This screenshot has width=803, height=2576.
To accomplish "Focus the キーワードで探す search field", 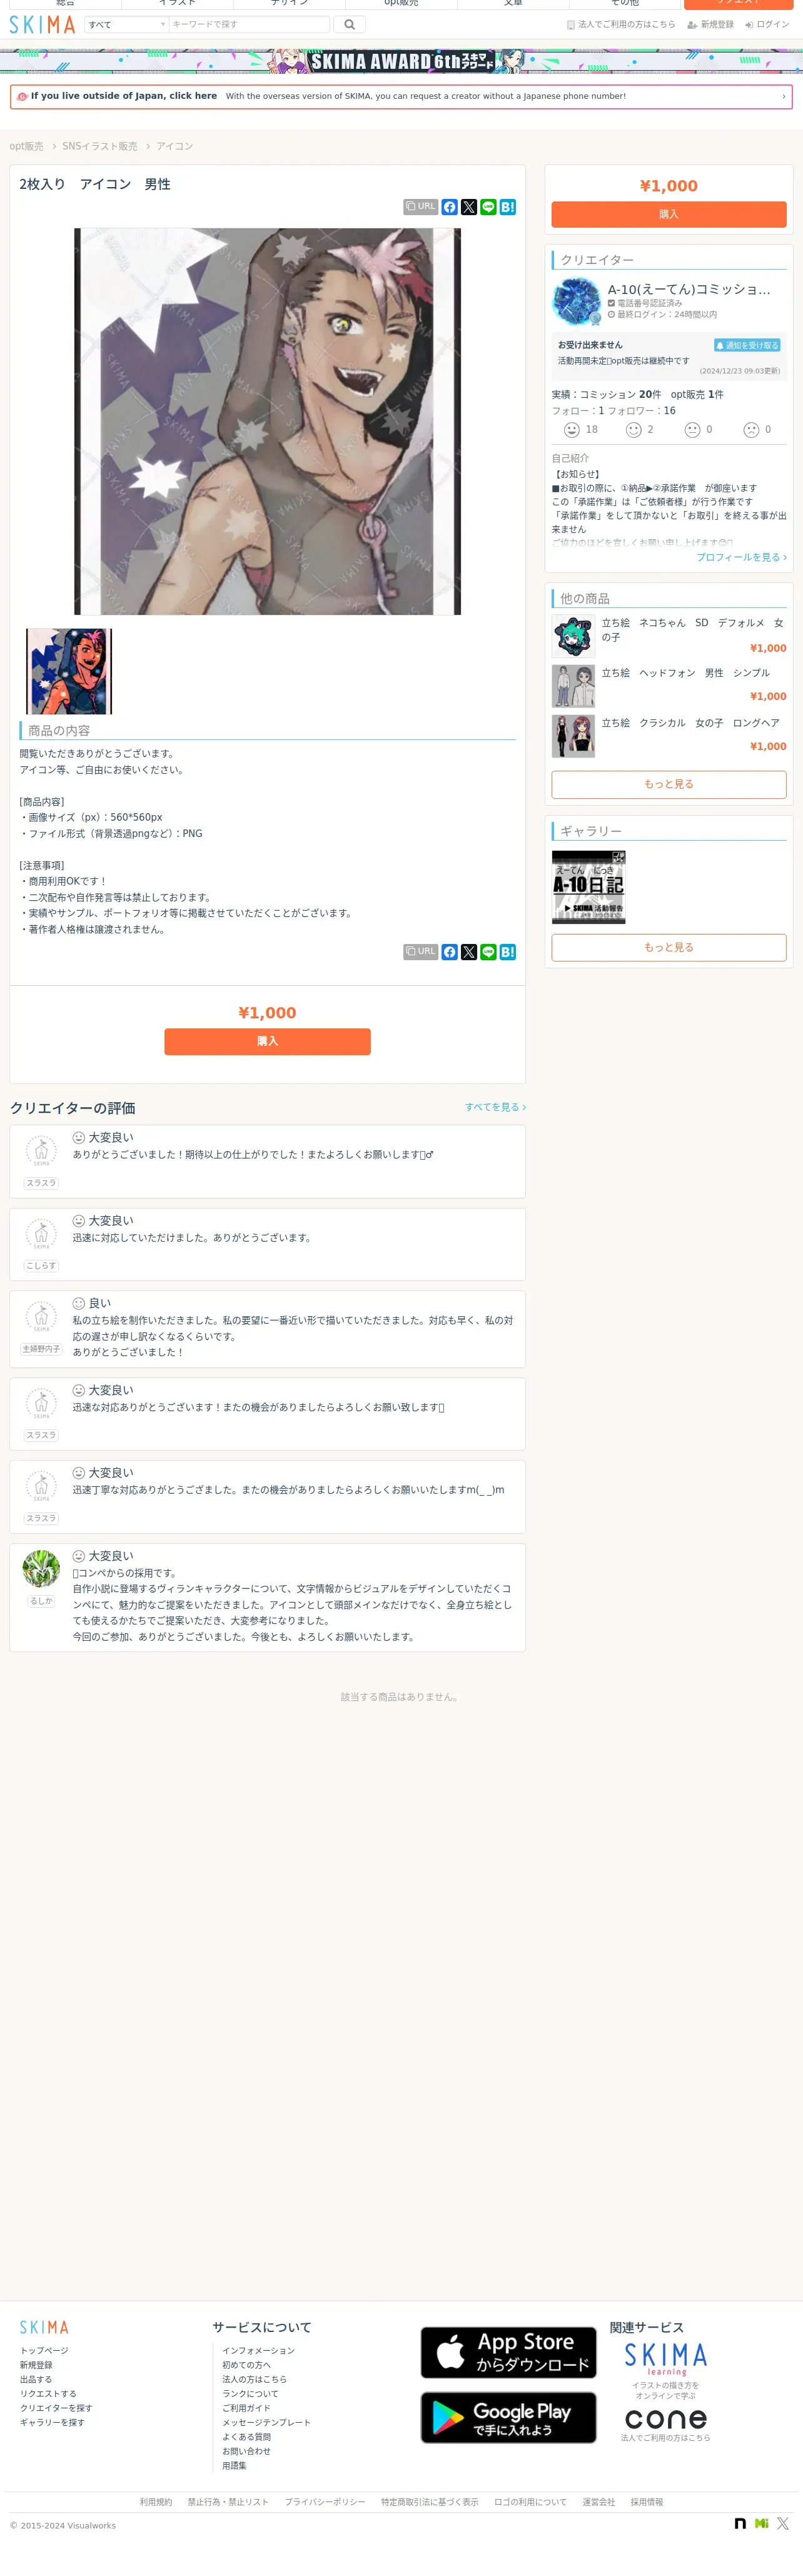I will point(249,25).
